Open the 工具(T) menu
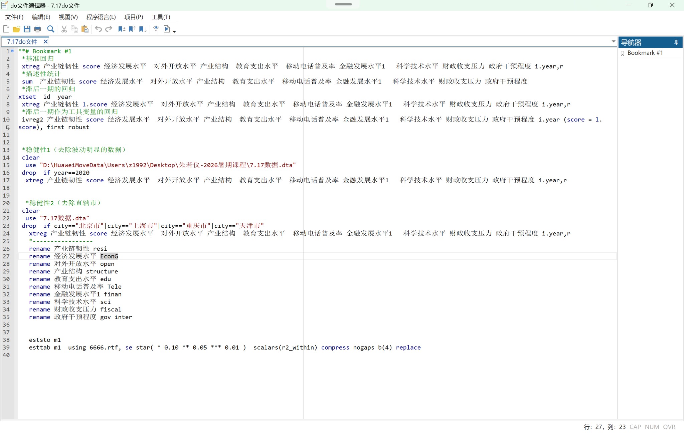This screenshot has width=684, height=433. point(161,17)
